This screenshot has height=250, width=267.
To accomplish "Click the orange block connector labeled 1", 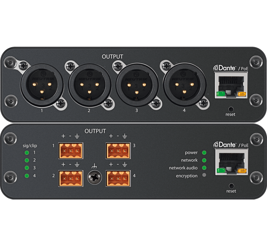I will 71,151.
